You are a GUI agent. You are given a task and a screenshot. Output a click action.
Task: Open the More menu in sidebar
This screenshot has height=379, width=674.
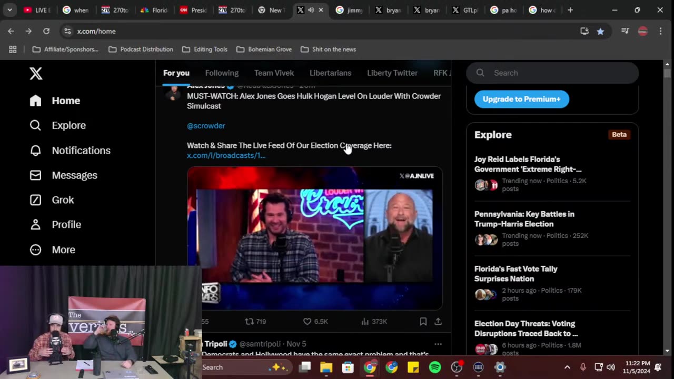(53, 250)
